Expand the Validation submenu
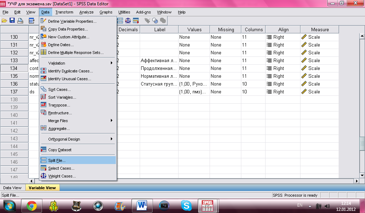 [78, 63]
